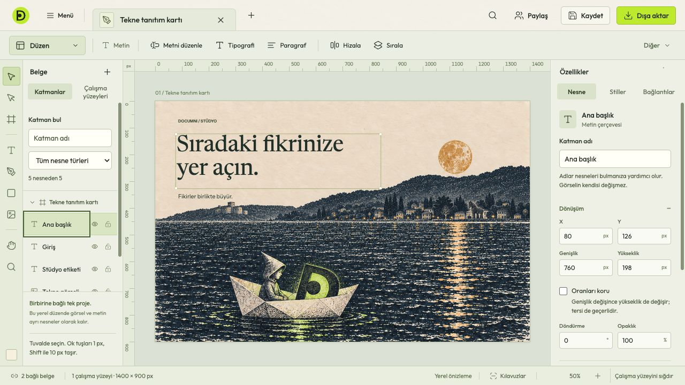Viewport: 685px width, 385px height.
Task: Open the Hizala alignment tool
Action: tap(345, 45)
